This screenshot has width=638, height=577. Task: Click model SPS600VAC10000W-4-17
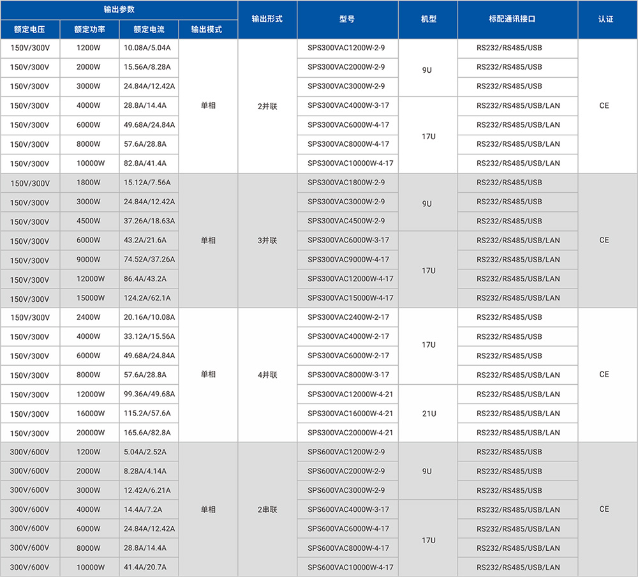(x=348, y=567)
